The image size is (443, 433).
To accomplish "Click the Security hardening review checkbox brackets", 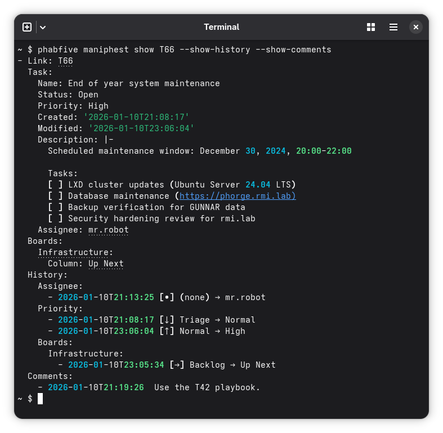I will tap(55, 218).
